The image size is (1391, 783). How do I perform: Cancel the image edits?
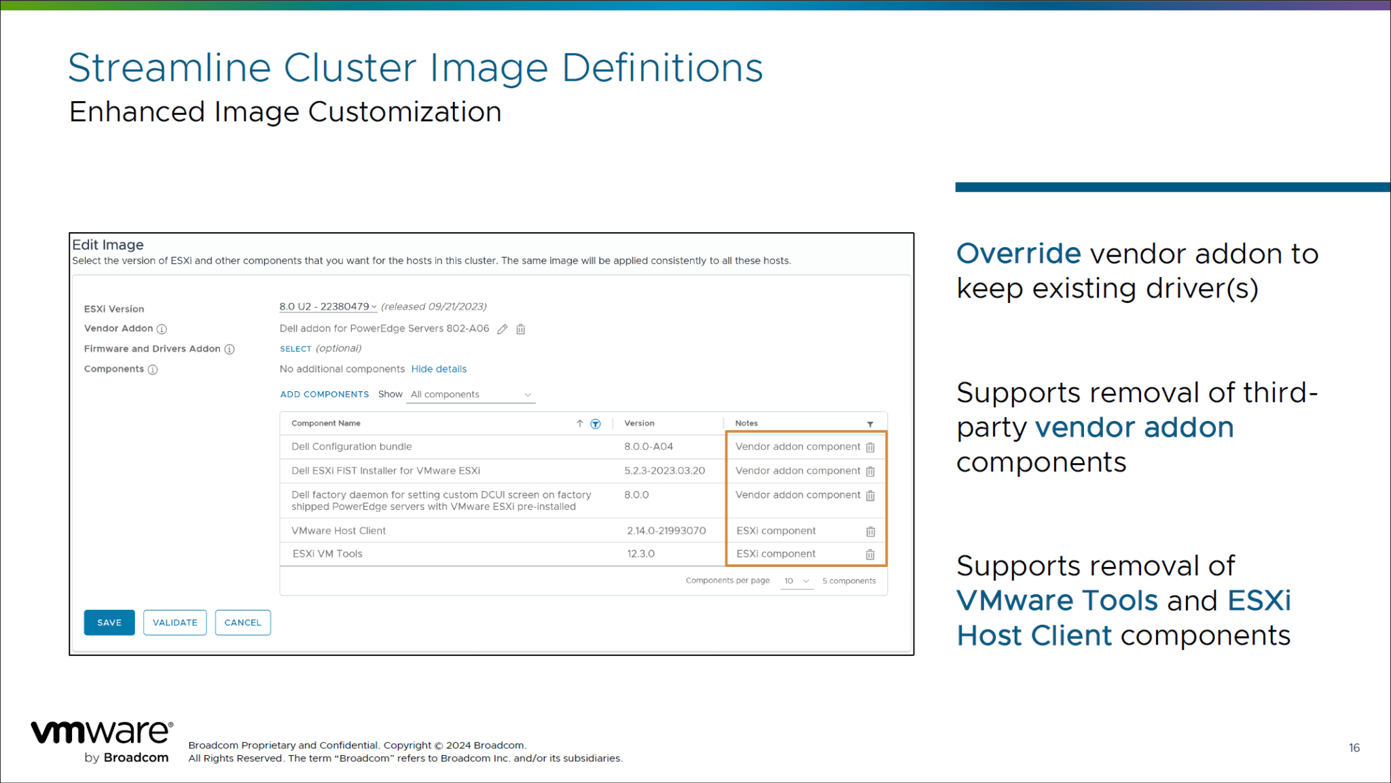click(242, 623)
